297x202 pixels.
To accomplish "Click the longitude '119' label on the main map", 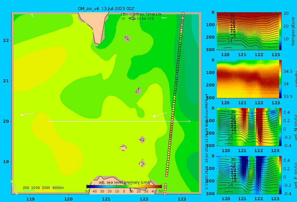I will (x=30, y=199).
